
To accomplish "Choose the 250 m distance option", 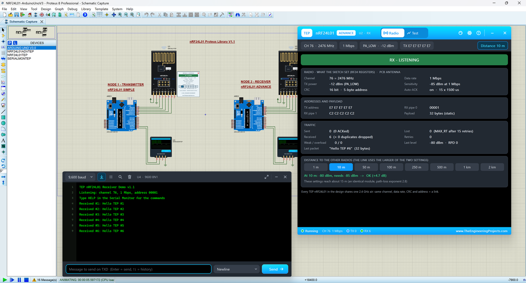I will coord(417,167).
